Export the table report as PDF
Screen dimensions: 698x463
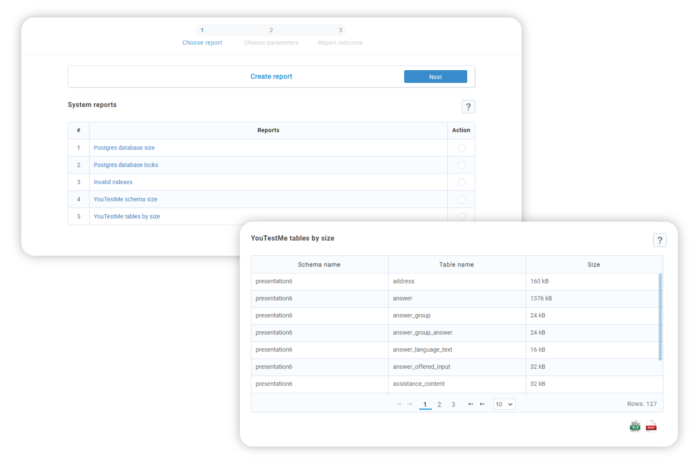651,426
